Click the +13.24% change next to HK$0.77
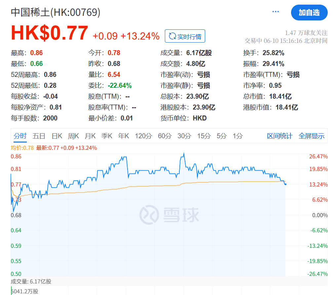 coord(140,36)
